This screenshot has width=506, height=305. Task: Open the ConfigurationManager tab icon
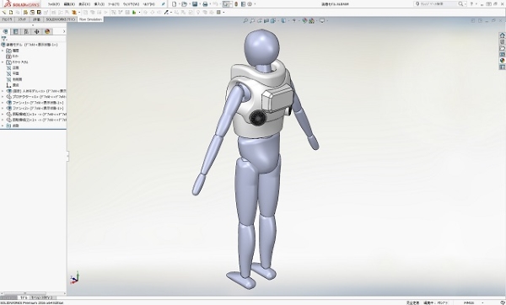coord(26,31)
